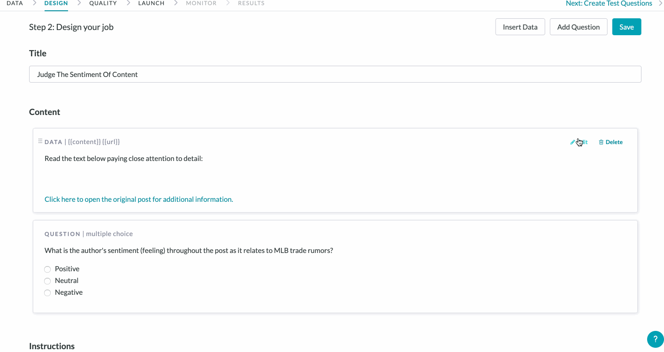Click the Add Question button
The image size is (664, 352).
[578, 27]
